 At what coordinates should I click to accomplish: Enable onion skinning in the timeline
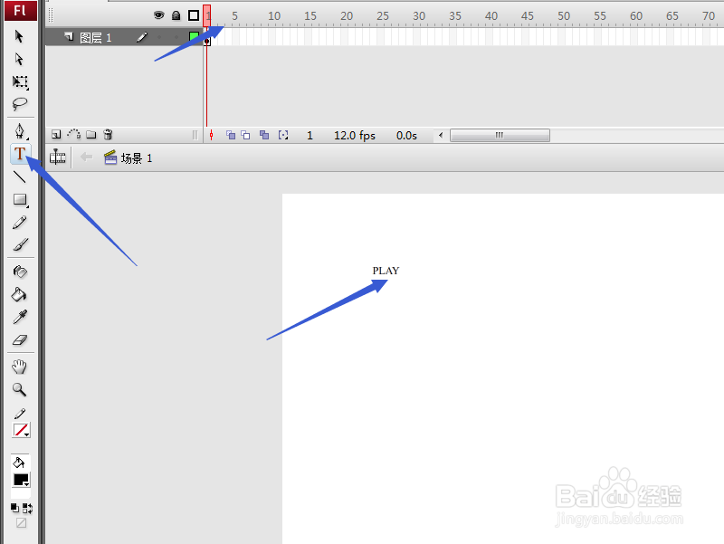231,134
